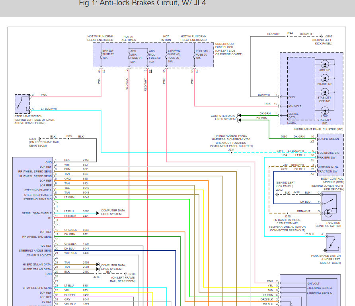
Task: Click wire number 885 on the ORG wire
Action: 85,178
